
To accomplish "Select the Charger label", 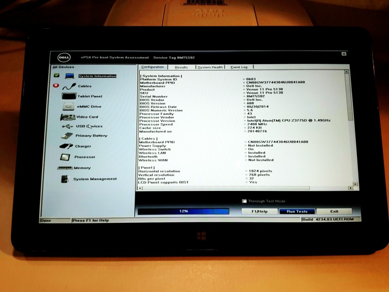I will (x=83, y=146).
